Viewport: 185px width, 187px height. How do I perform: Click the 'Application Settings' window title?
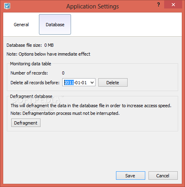click(93, 6)
